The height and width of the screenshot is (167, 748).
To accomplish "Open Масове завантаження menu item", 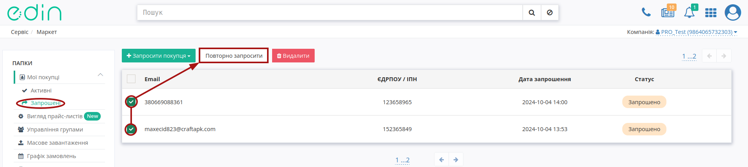I will coord(57,143).
